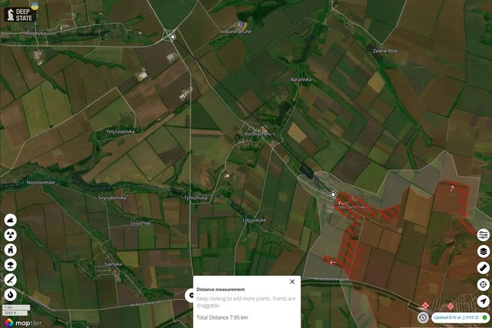Click the flame fire icon
The width and height of the screenshot is (492, 328).
click(10, 294)
